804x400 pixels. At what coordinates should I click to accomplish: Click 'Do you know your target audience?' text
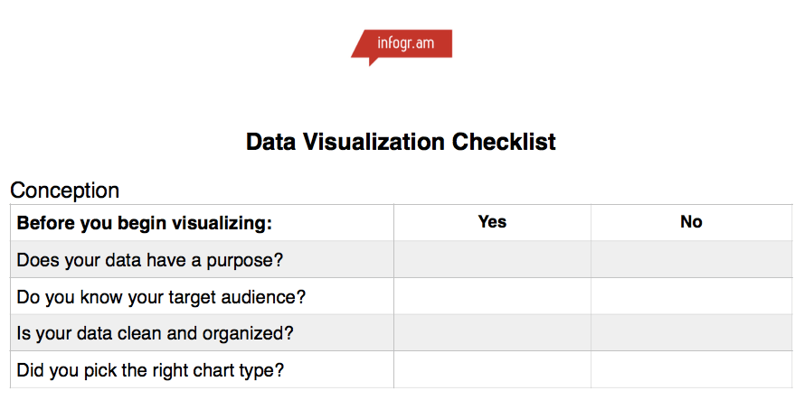(161, 297)
